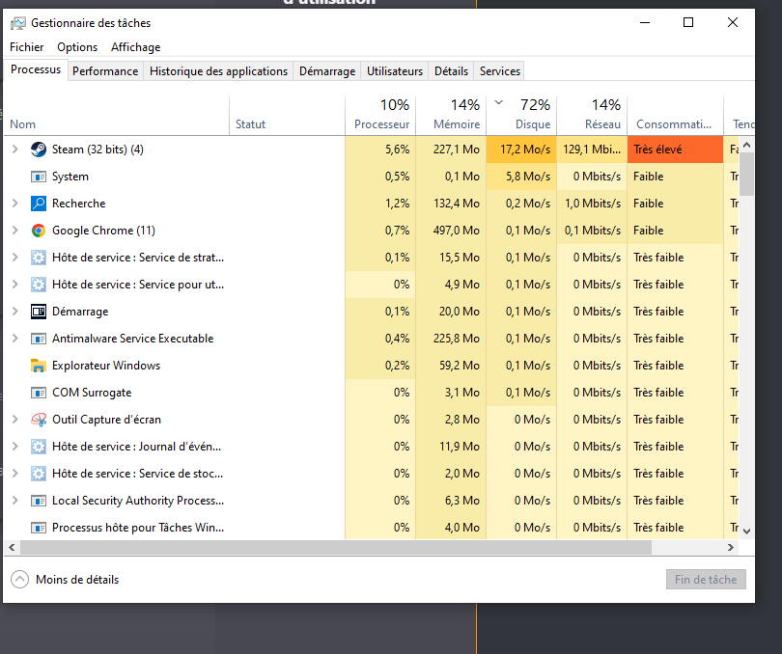
Task: Click the Antimalware Service Executable icon
Action: (39, 339)
